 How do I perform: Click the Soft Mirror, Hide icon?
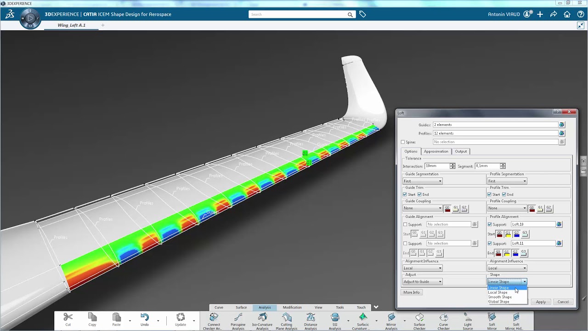click(x=516, y=317)
